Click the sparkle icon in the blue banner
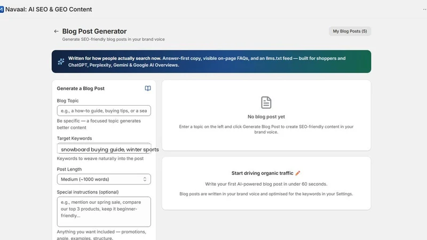The image size is (427, 240). coord(61,61)
